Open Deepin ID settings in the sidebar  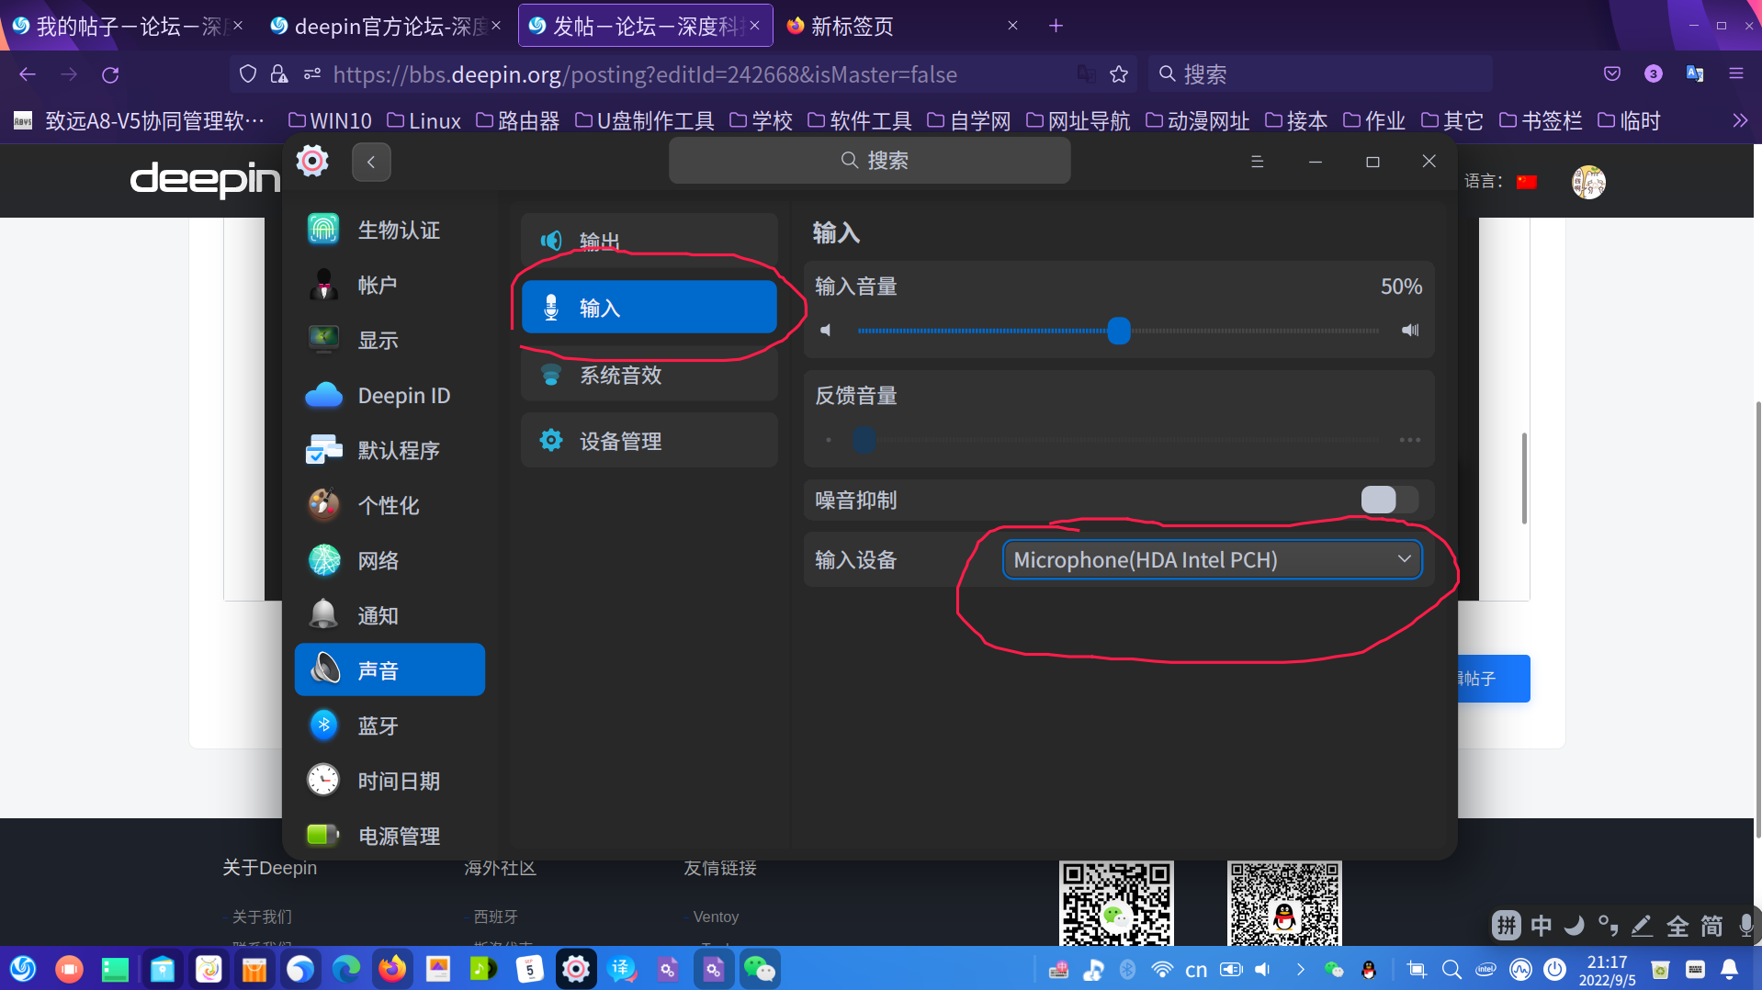(403, 395)
